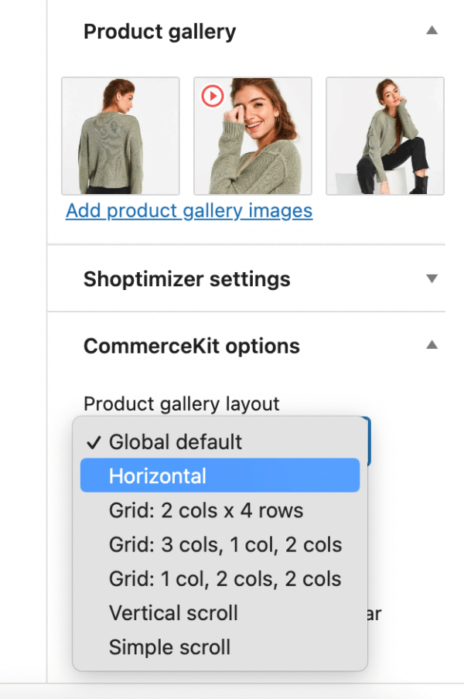
Task: Collapse the CommerceKit options section
Action: [432, 346]
